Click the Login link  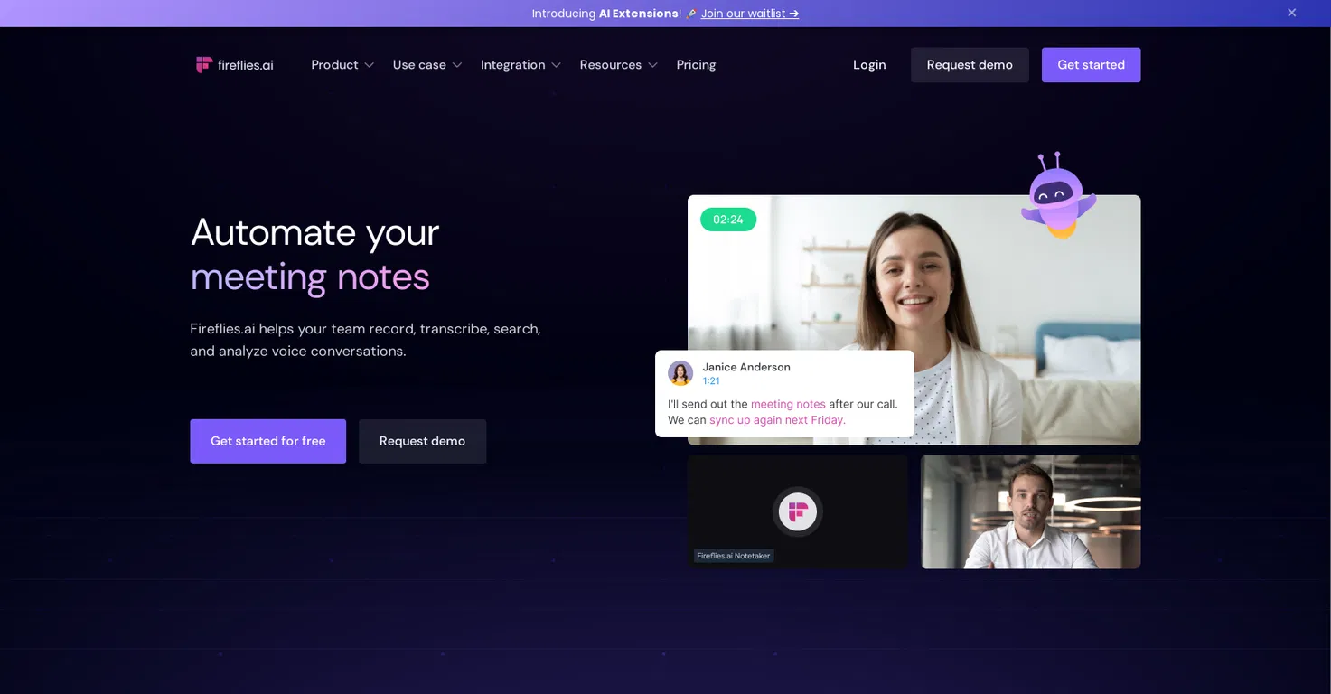869,65
